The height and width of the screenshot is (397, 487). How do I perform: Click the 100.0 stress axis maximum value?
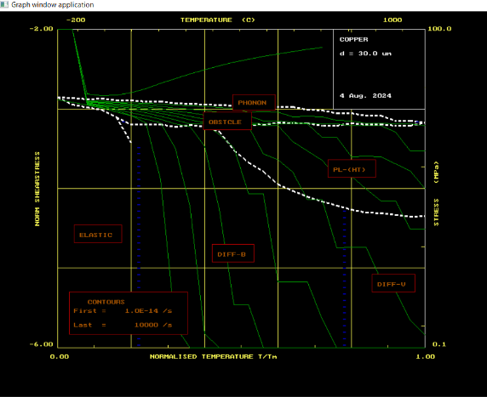coord(439,29)
